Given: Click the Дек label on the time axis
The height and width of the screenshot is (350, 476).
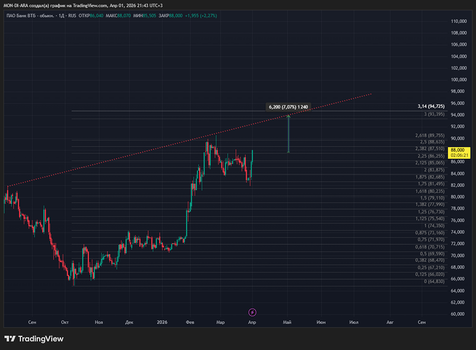Looking at the screenshot, I should point(129,322).
